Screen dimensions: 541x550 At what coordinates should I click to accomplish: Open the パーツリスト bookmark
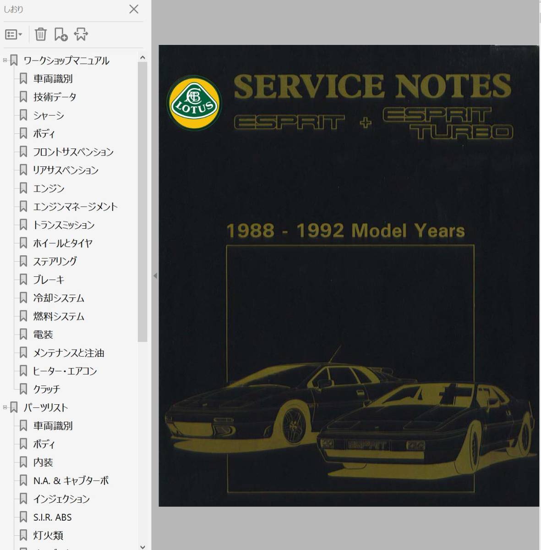tap(46, 407)
